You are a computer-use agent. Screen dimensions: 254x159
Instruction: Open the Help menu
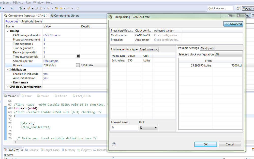49,3
